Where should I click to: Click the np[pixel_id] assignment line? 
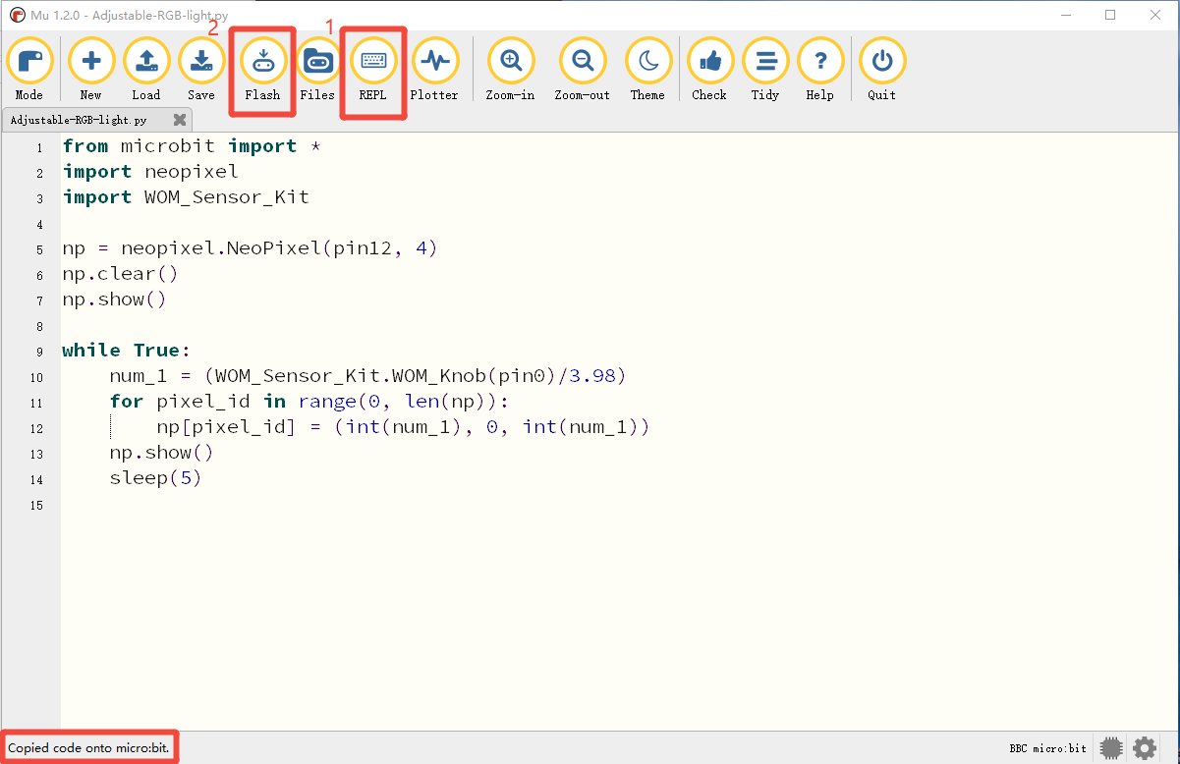tap(403, 427)
